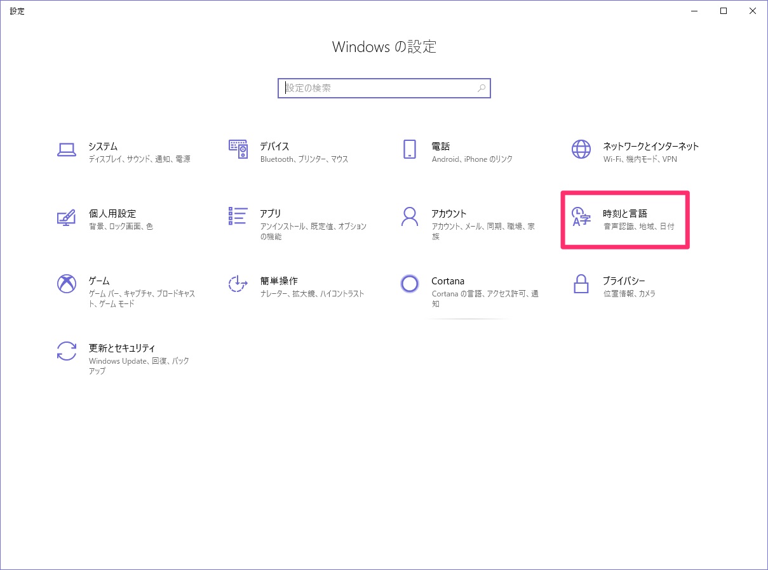Open the 簡単操作 ease-of-access icon
Viewport: 768px width, 570px height.
pyautogui.click(x=238, y=284)
